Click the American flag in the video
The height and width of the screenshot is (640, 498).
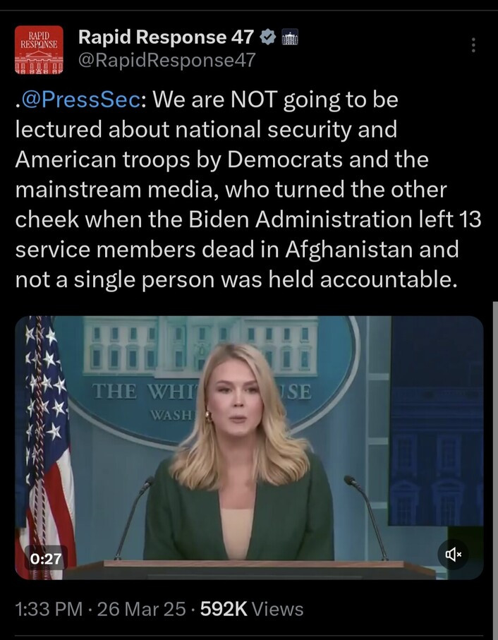click(x=47, y=437)
